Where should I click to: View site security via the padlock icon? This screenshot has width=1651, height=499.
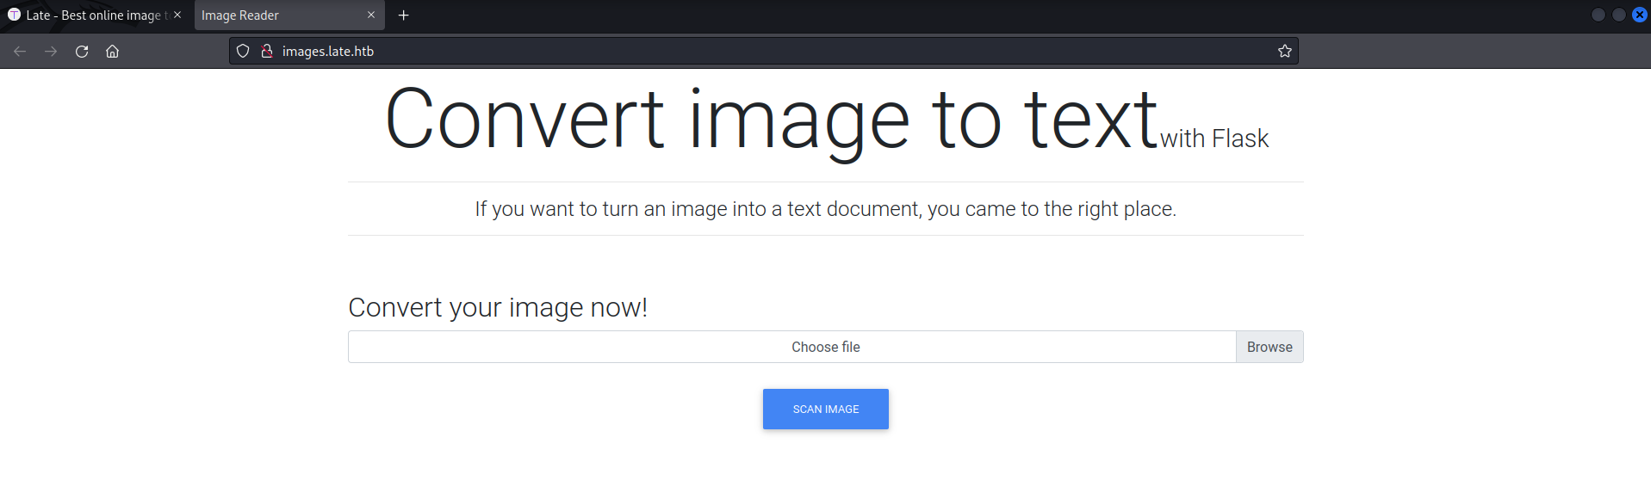coord(267,52)
